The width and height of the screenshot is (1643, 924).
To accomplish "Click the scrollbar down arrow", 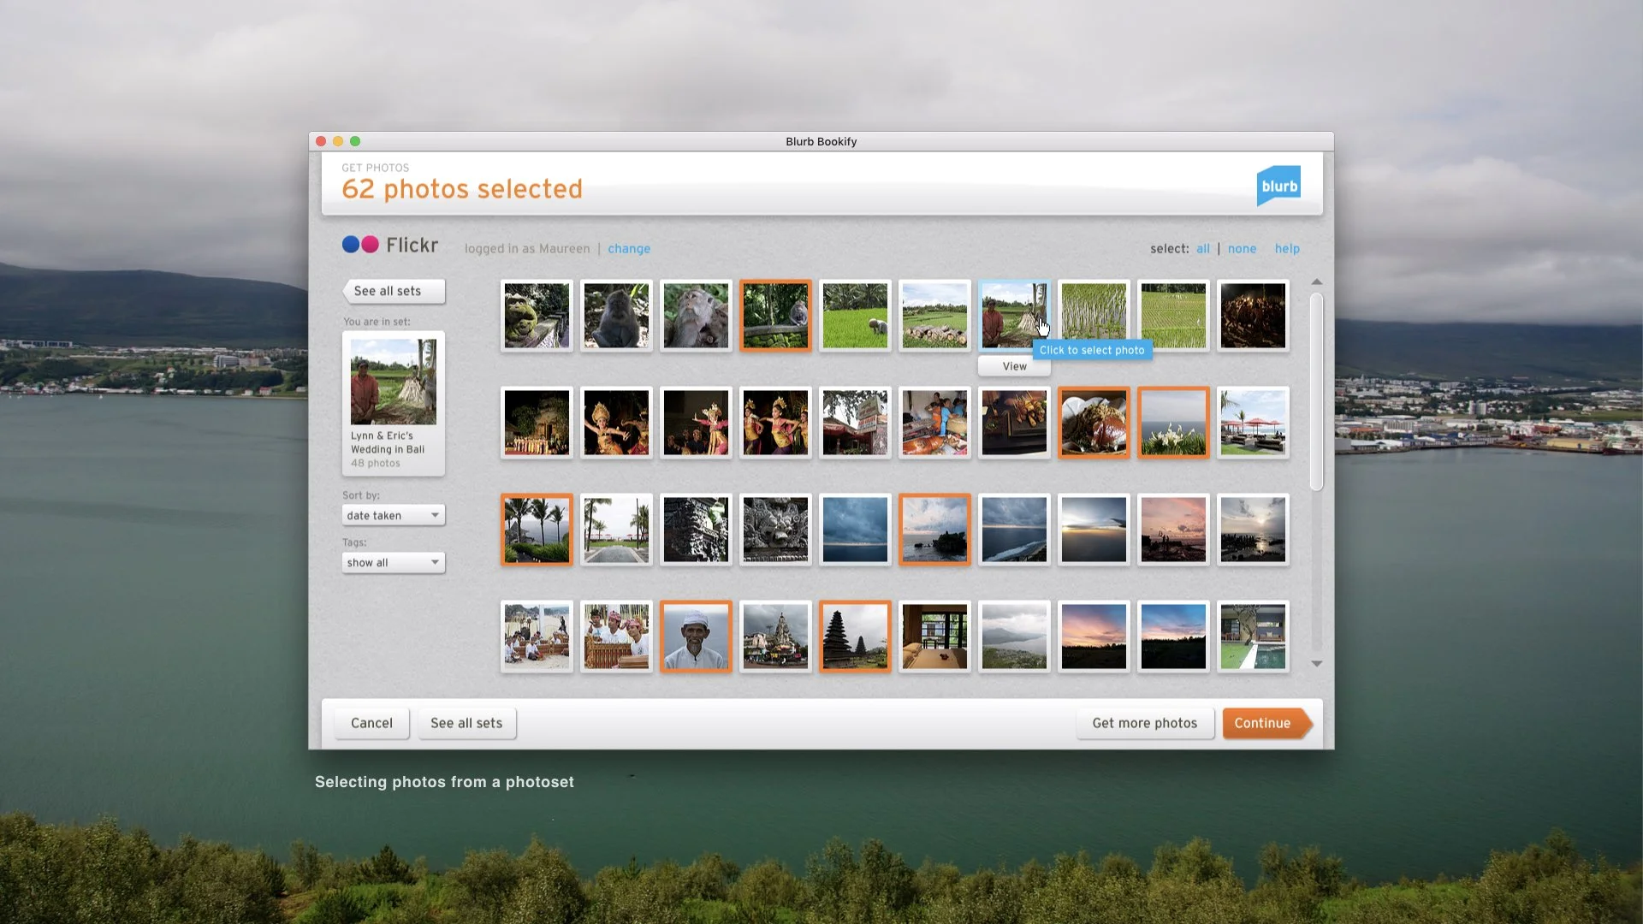I will point(1317,663).
